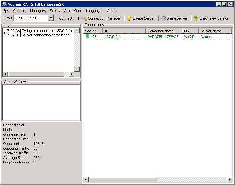Click the Create Server lightbulb icon

point(129,18)
